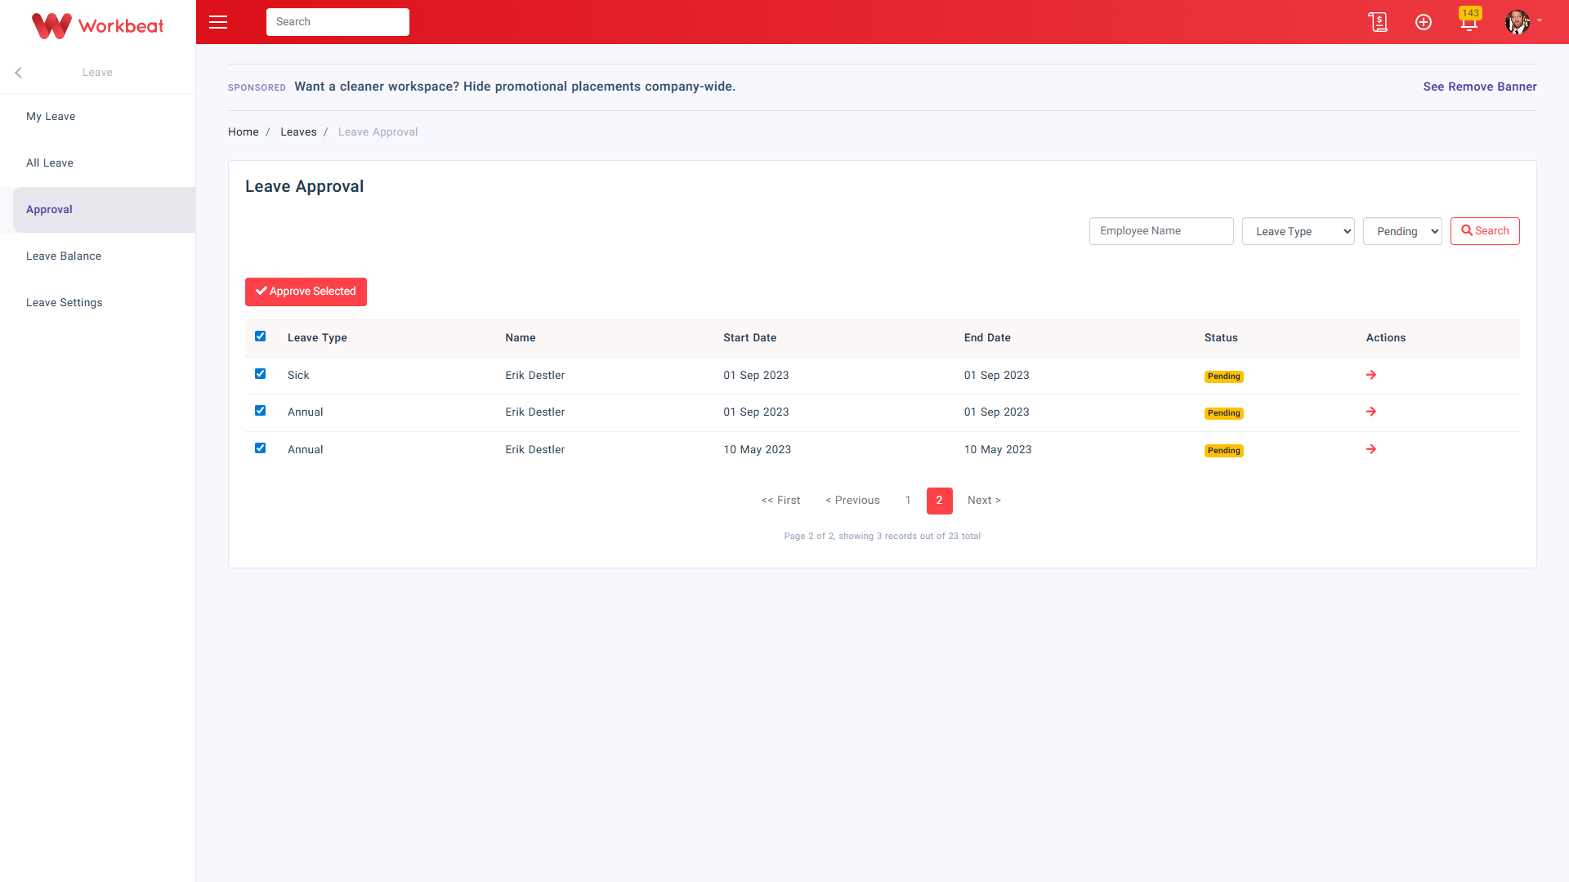Open the Sick leave row arrow action
Viewport: 1569px width, 882px height.
click(x=1371, y=375)
